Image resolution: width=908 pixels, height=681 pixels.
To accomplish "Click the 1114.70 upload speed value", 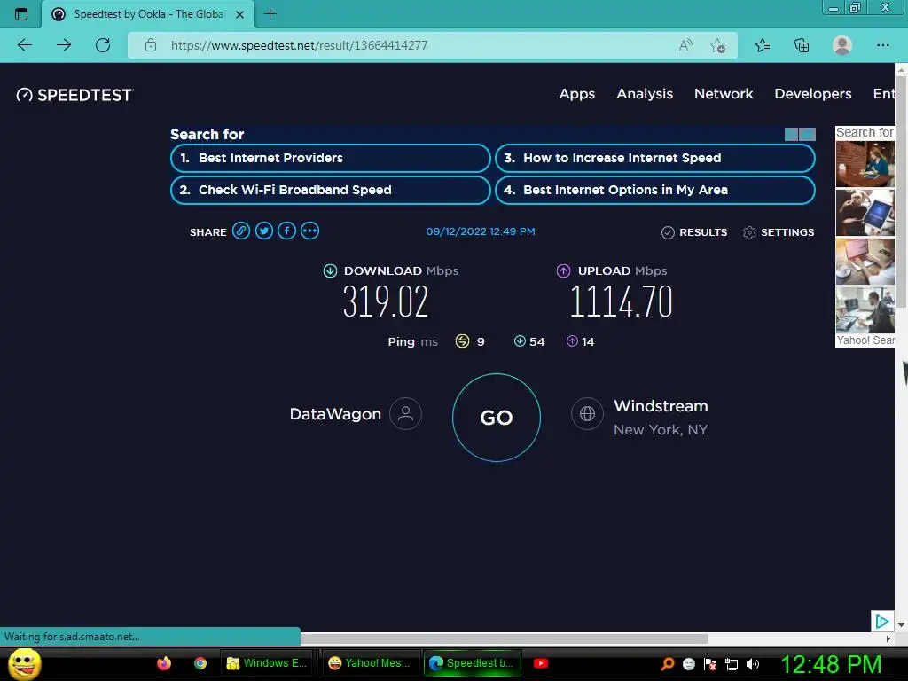I will click(621, 302).
